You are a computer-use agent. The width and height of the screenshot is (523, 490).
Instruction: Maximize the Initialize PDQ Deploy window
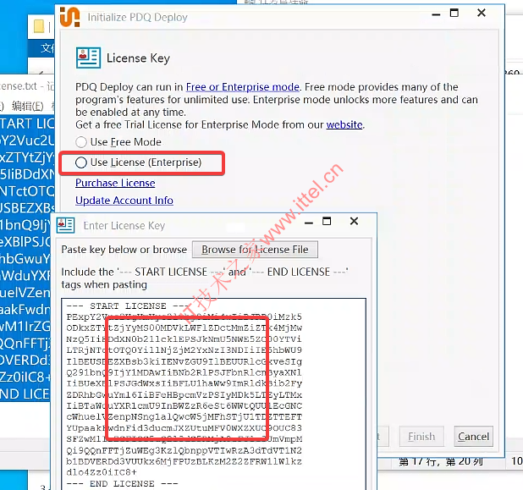(454, 13)
